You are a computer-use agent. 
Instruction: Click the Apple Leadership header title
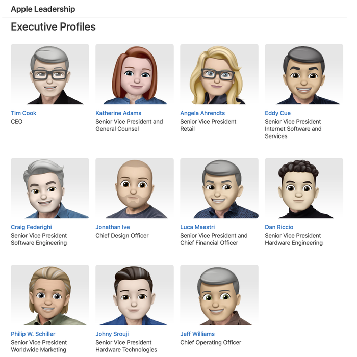[43, 9]
